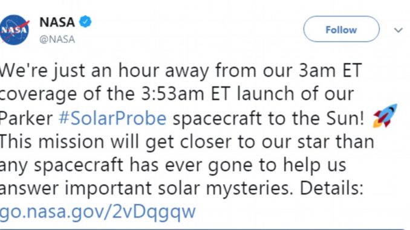Click the word "Parker" in the tweet
The width and height of the screenshot is (410, 230).
pyautogui.click(x=26, y=118)
